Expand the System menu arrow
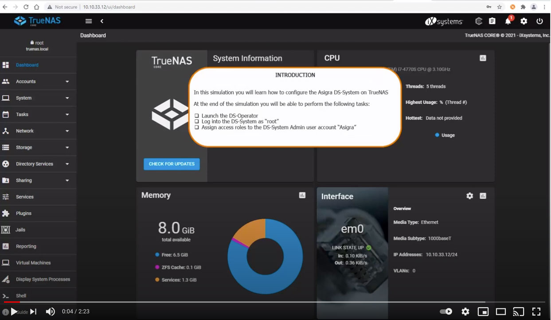Image resolution: width=551 pixels, height=320 pixels. [x=67, y=98]
